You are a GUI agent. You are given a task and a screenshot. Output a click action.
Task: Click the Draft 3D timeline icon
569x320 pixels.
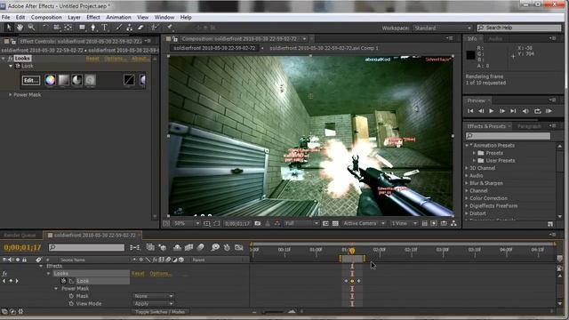[162, 247]
